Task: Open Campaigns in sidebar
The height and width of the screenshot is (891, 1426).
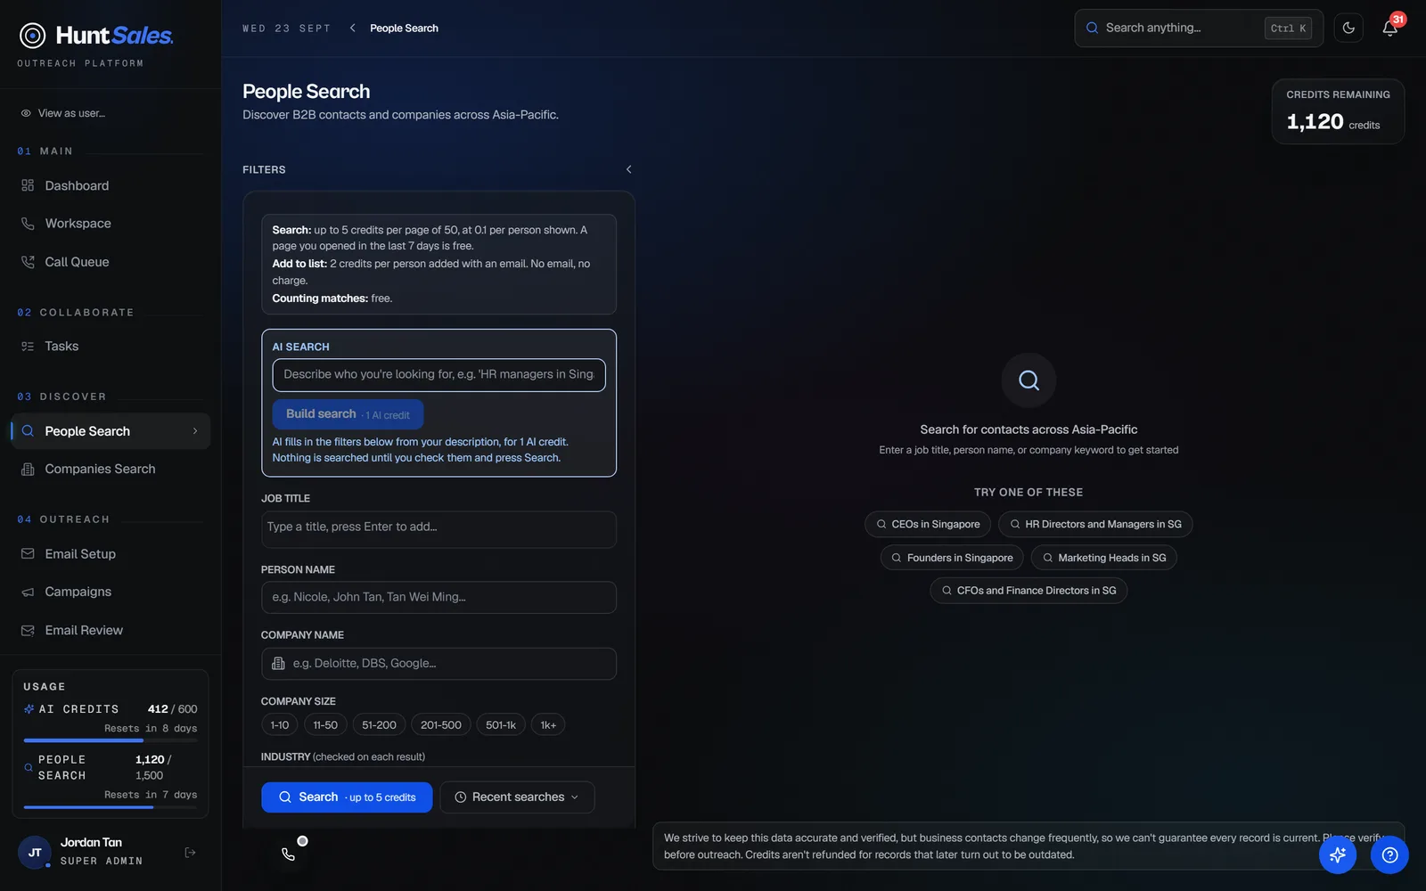Action: tap(111, 592)
